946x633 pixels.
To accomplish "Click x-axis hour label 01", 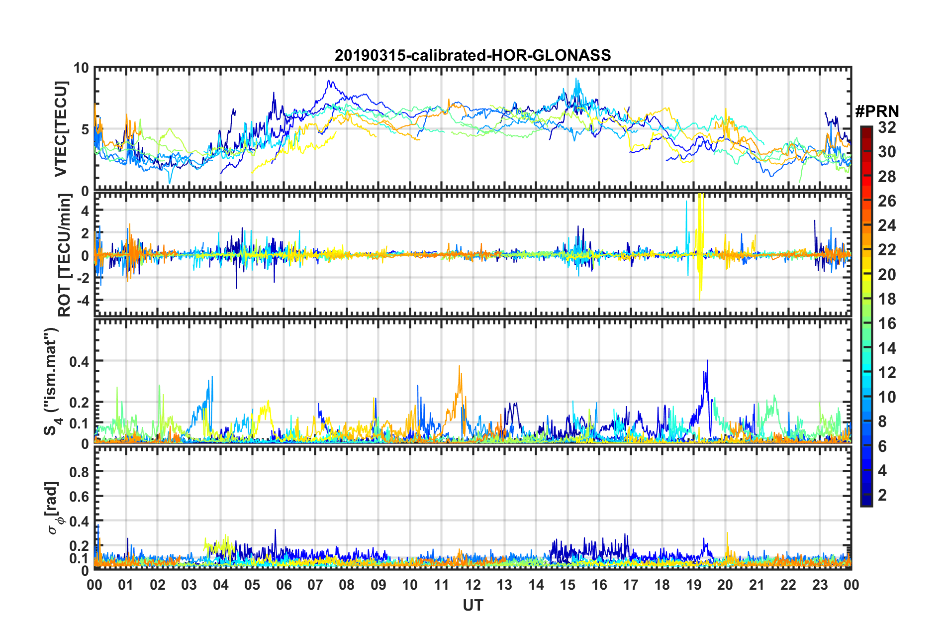I will pyautogui.click(x=126, y=585).
